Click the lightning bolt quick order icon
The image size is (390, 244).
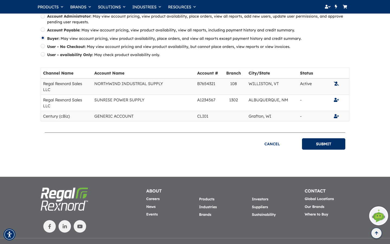(336, 7)
